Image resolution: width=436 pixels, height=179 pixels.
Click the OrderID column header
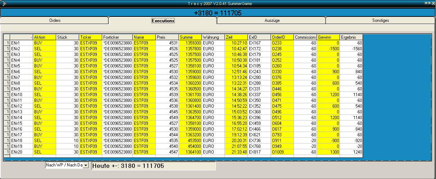(x=282, y=37)
